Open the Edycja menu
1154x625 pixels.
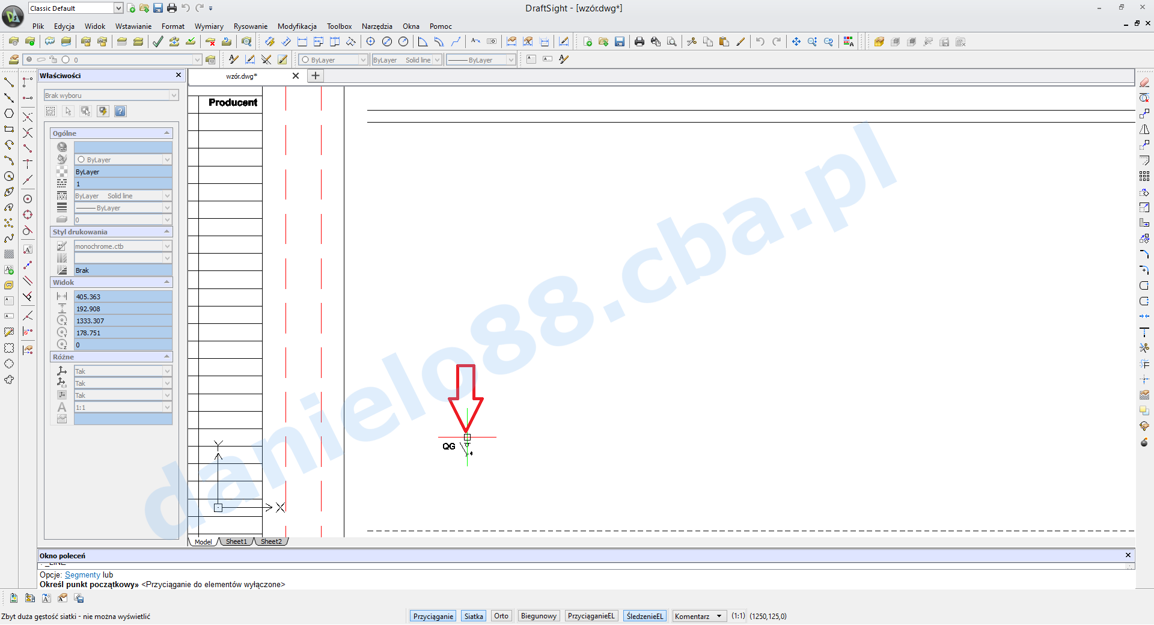point(64,26)
